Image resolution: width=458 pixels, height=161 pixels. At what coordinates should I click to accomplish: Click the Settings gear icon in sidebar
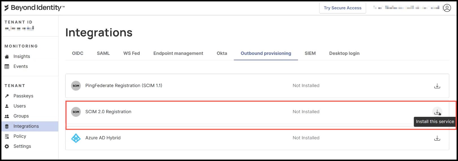click(7, 146)
